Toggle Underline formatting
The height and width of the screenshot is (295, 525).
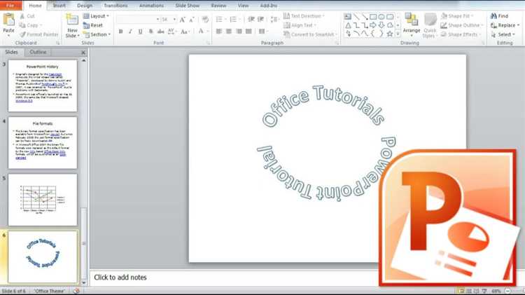pos(141,32)
